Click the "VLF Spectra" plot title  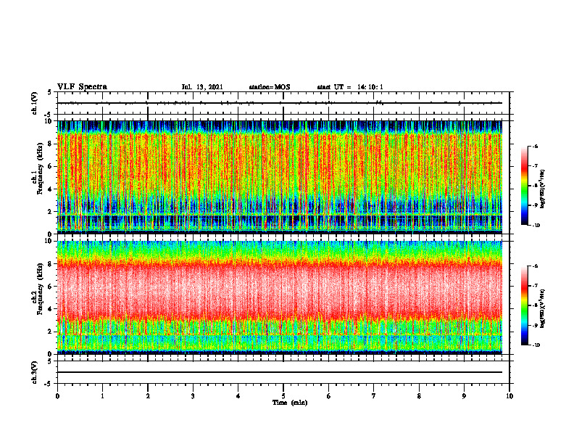82,87
